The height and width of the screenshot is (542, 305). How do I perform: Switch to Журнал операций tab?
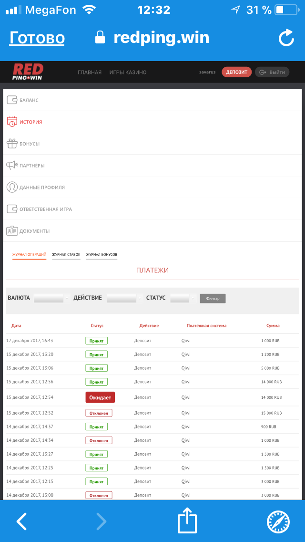(x=30, y=255)
